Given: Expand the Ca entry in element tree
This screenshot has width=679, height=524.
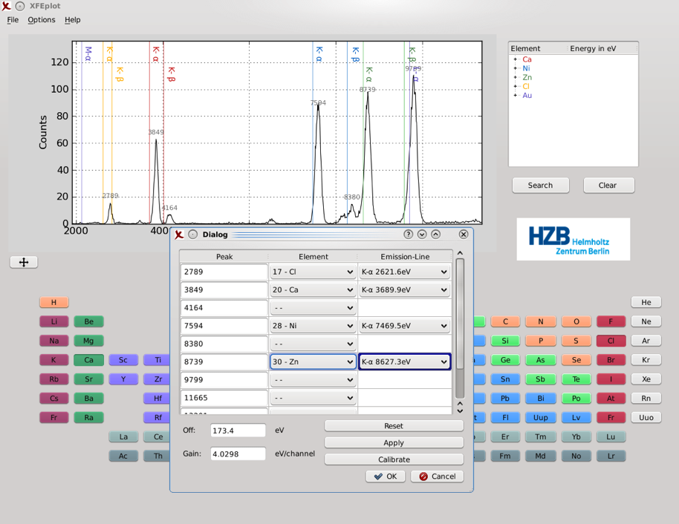Looking at the screenshot, I should pyautogui.click(x=515, y=59).
